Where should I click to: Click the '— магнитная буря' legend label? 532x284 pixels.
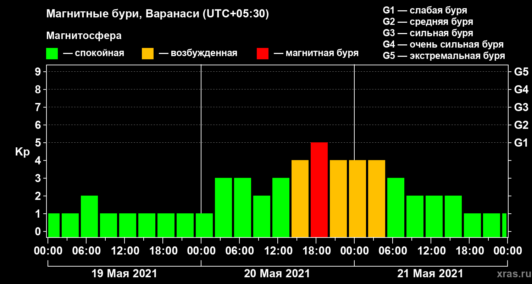pos(316,54)
